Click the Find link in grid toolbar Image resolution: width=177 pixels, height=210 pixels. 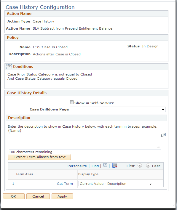pyautogui.click(x=95, y=166)
